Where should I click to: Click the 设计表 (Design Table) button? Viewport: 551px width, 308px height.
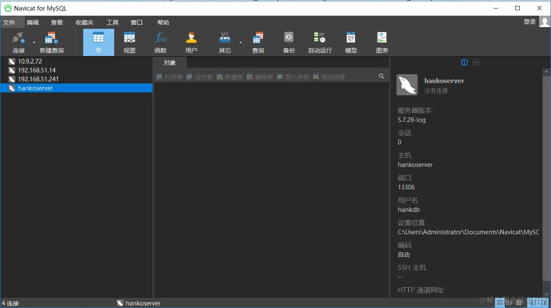tap(200, 77)
